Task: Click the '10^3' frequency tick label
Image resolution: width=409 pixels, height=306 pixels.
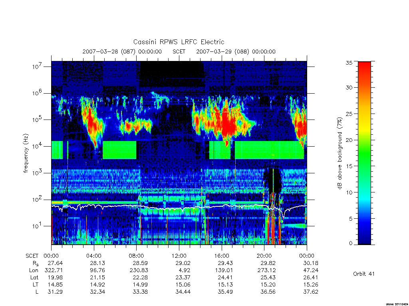Action: (x=38, y=173)
